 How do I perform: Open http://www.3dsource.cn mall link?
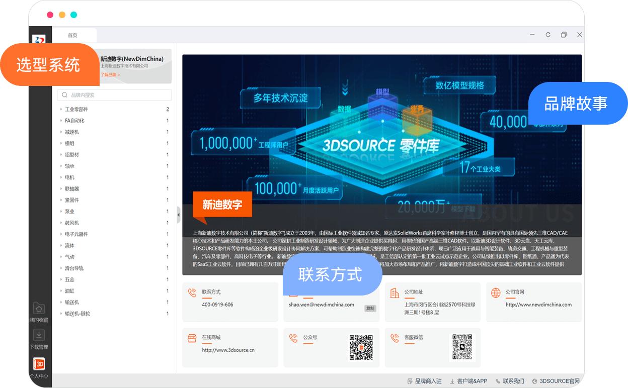[x=228, y=350]
